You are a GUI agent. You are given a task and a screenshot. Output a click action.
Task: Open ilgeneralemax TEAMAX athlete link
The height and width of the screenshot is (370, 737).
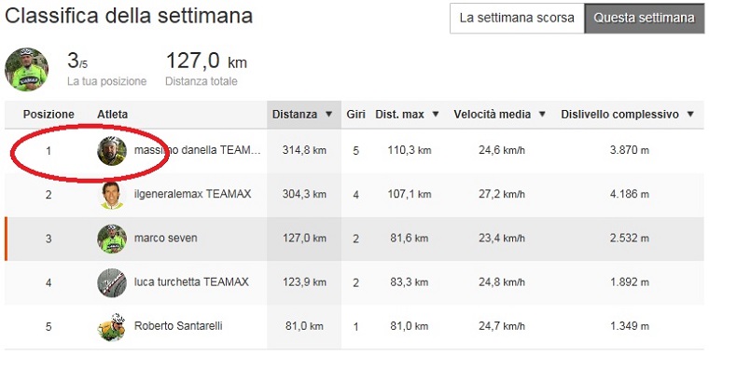click(x=193, y=194)
